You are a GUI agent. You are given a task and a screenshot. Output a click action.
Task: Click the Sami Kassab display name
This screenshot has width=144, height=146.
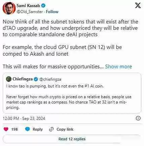[x=28, y=5]
